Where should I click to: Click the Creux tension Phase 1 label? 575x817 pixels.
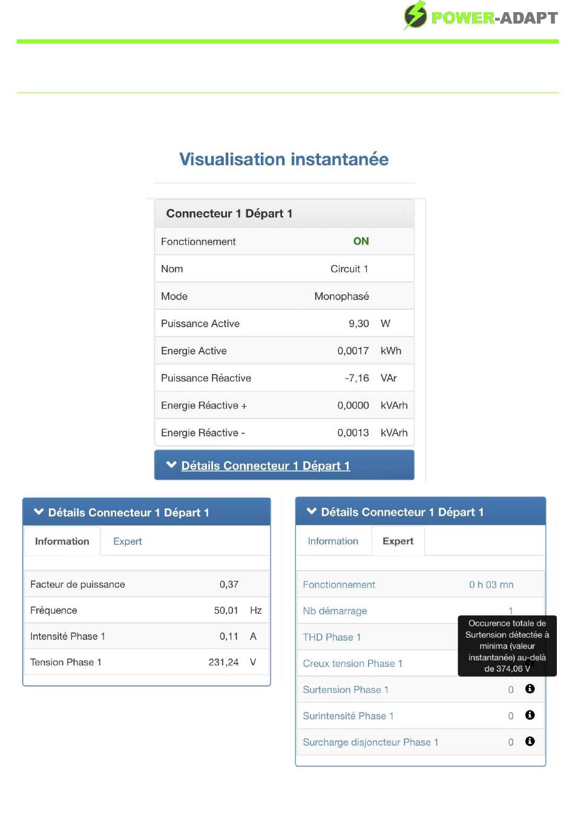(352, 663)
